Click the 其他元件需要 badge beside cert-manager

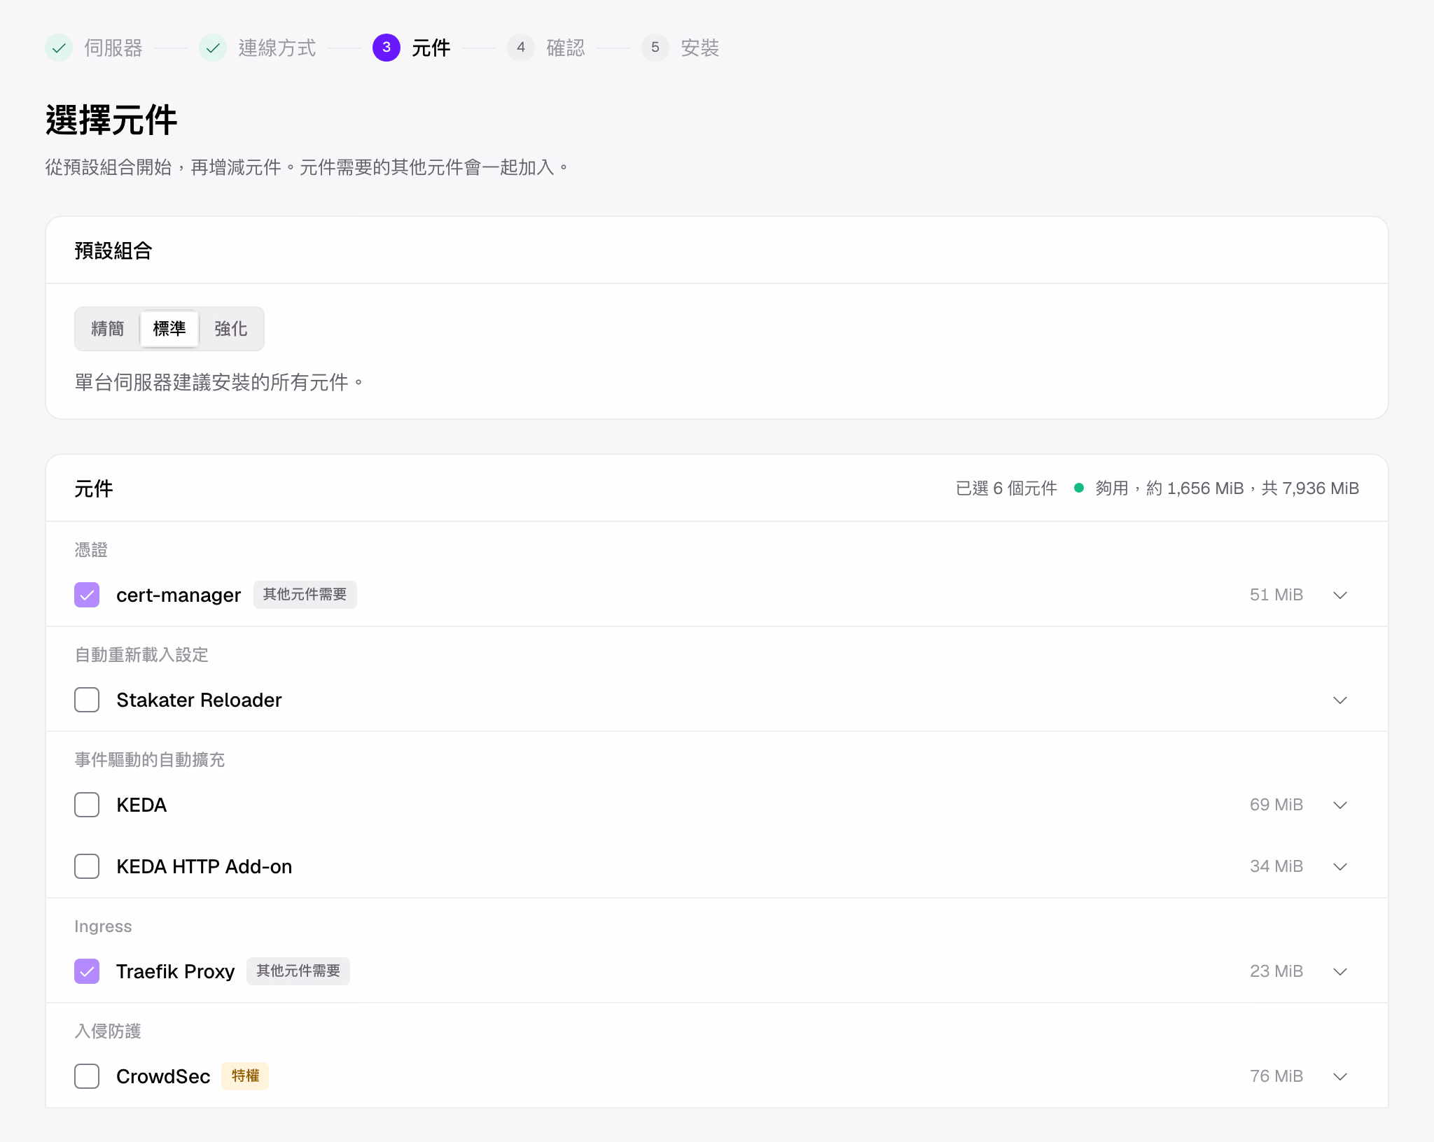coord(305,595)
